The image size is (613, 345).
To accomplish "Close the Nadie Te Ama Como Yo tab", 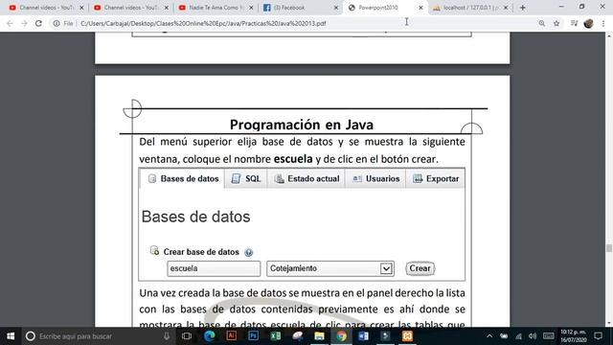I will tap(251, 8).
